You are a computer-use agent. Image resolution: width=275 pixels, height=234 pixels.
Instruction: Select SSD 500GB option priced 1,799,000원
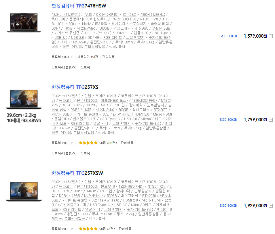click(x=228, y=120)
